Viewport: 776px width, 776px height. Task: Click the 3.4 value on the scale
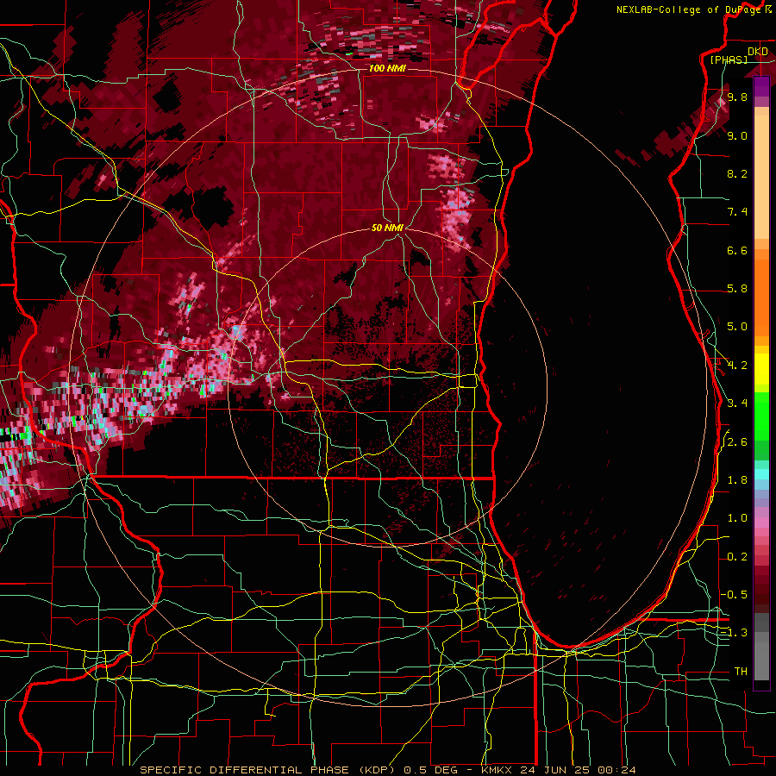pos(737,403)
